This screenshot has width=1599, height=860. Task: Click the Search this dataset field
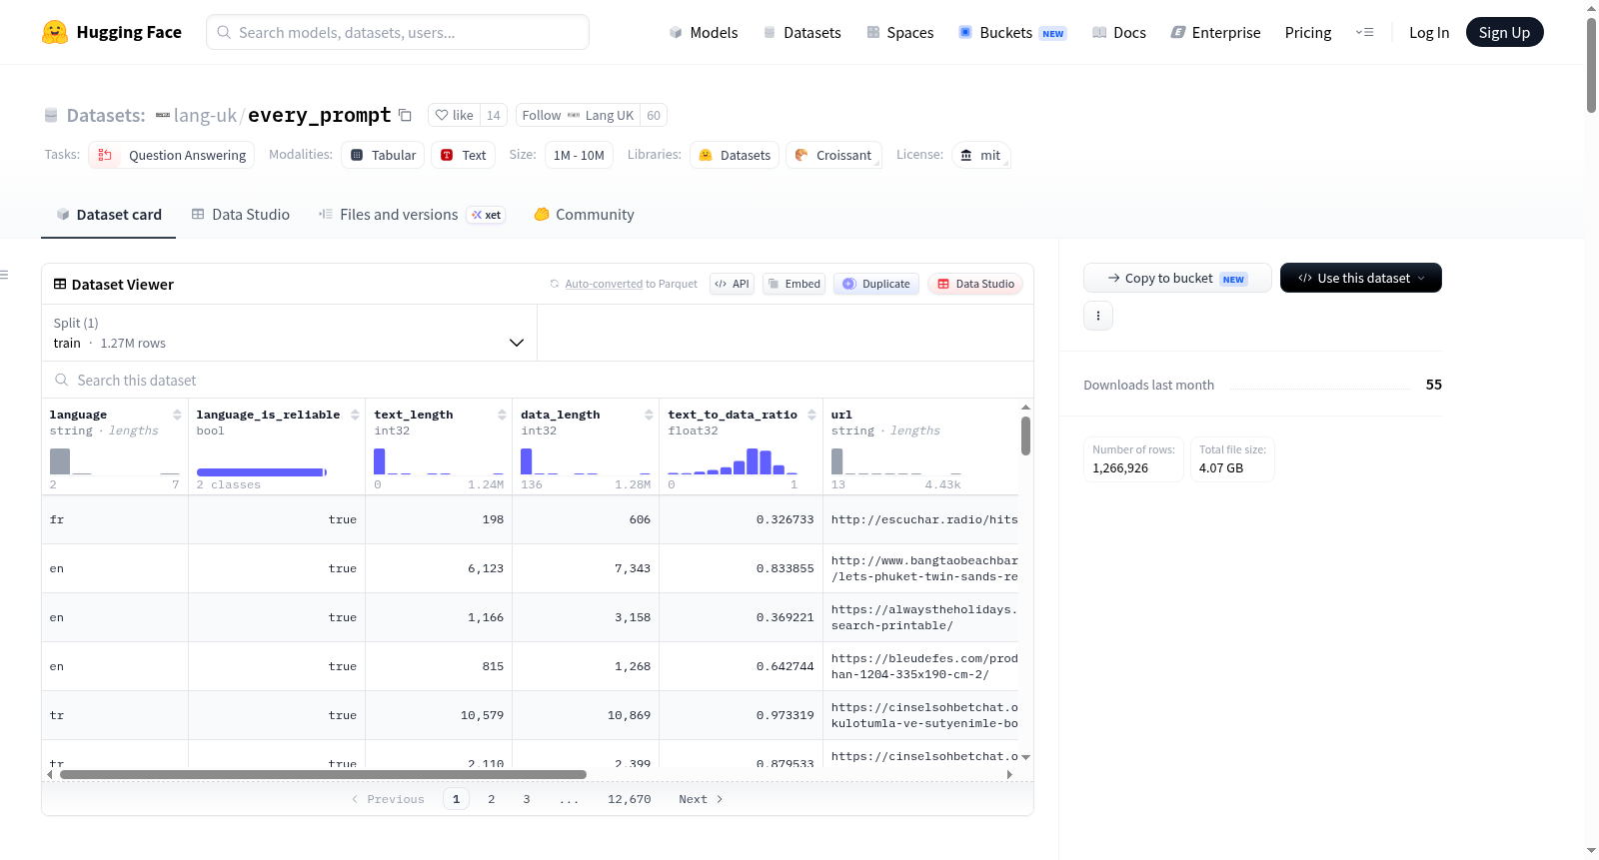pos(538,380)
